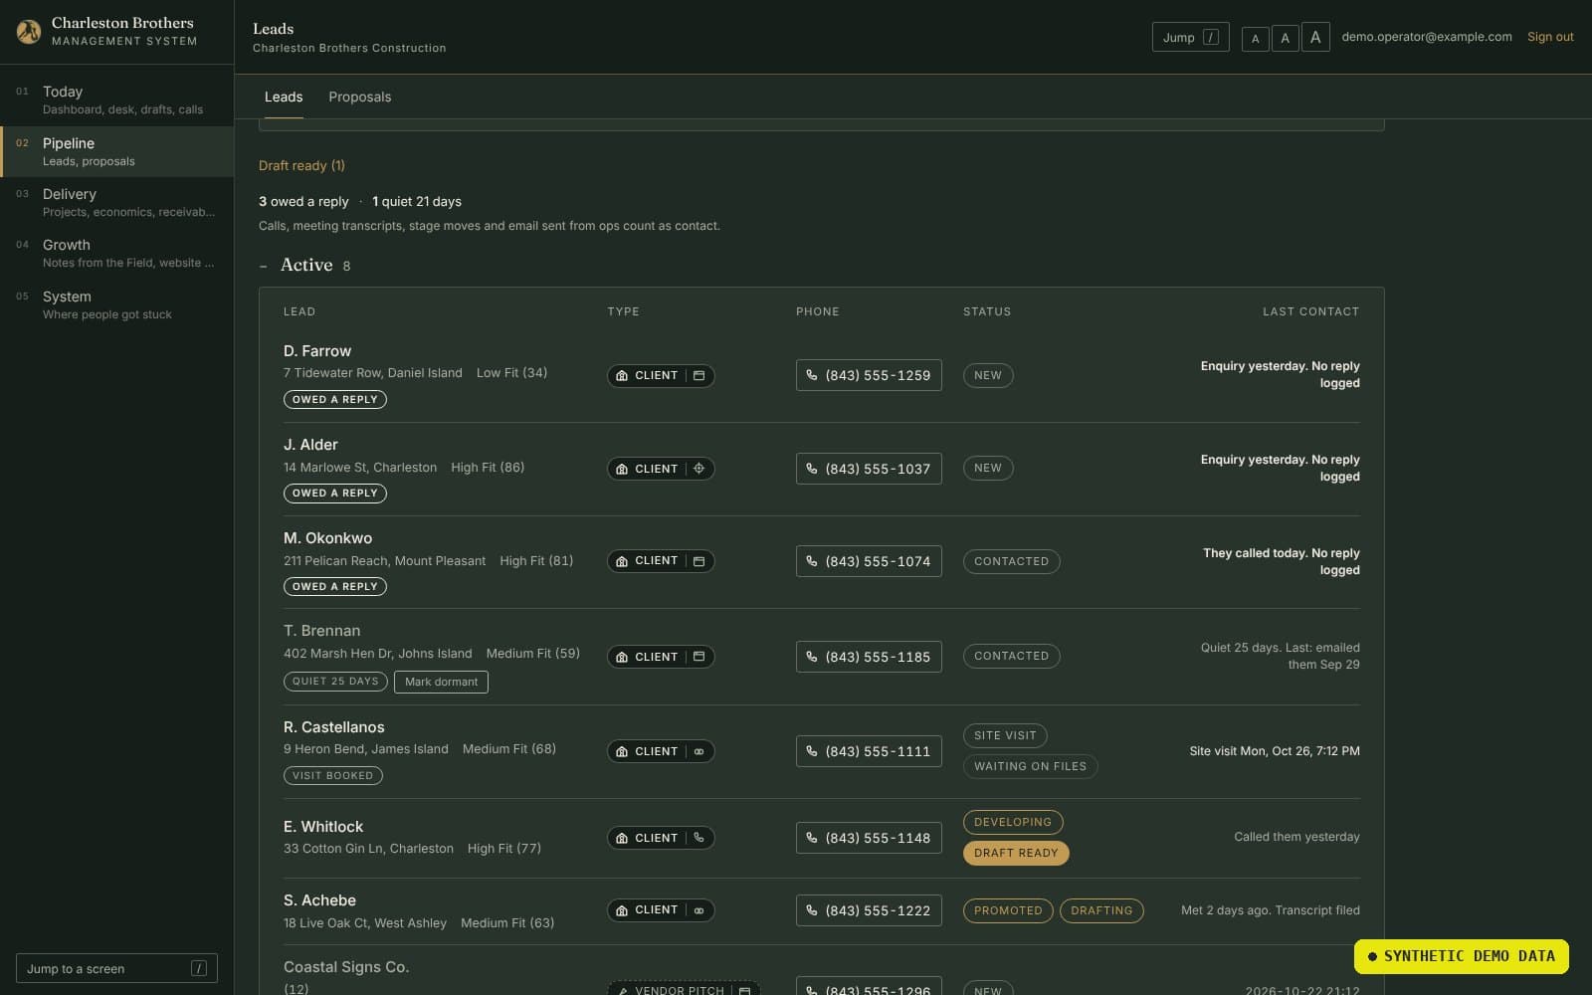Click the phone source icon in E. Whitlock's Client badge
This screenshot has width=1592, height=995.
tap(699, 838)
